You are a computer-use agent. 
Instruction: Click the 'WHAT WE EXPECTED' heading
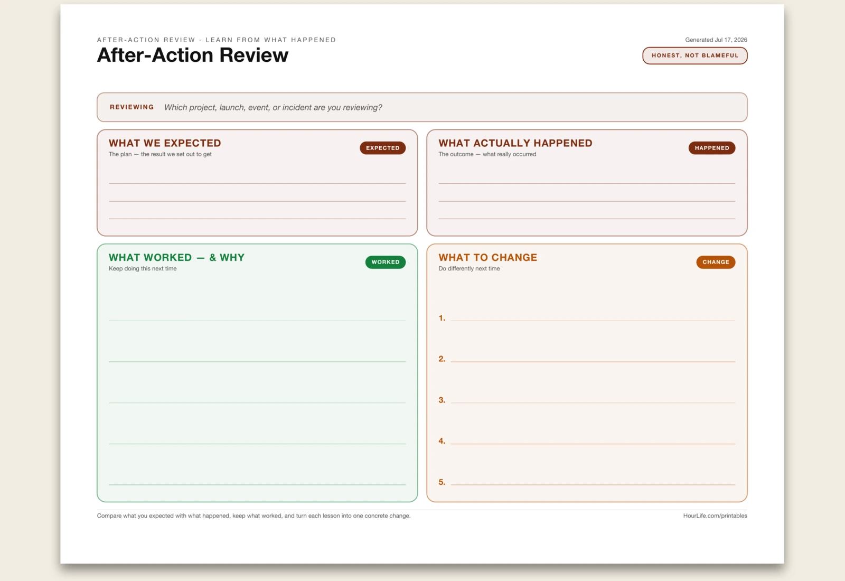point(165,143)
